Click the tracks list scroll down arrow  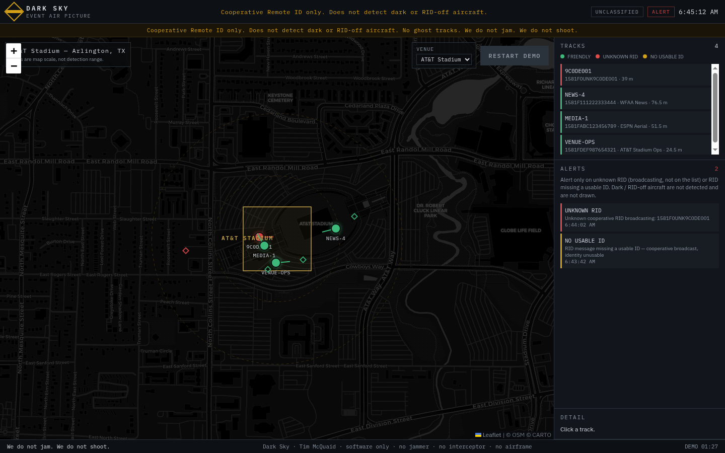[x=715, y=150]
